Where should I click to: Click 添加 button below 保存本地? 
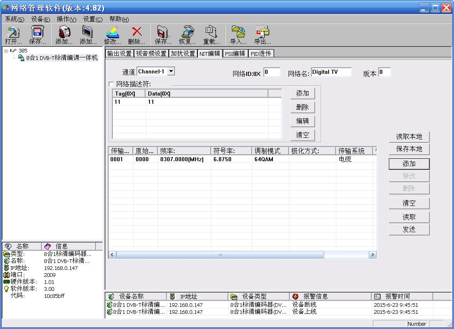click(x=409, y=164)
